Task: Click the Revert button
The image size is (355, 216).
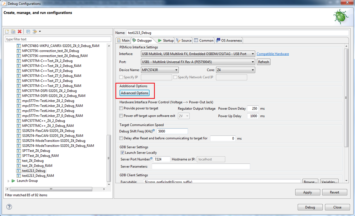Action: point(334,192)
